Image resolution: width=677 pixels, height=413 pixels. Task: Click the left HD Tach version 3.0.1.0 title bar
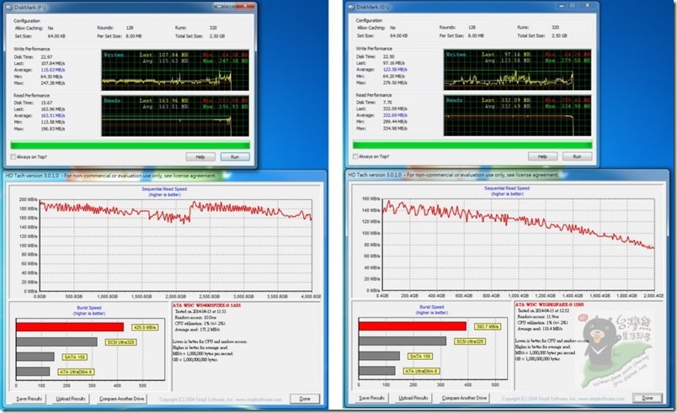click(x=164, y=176)
